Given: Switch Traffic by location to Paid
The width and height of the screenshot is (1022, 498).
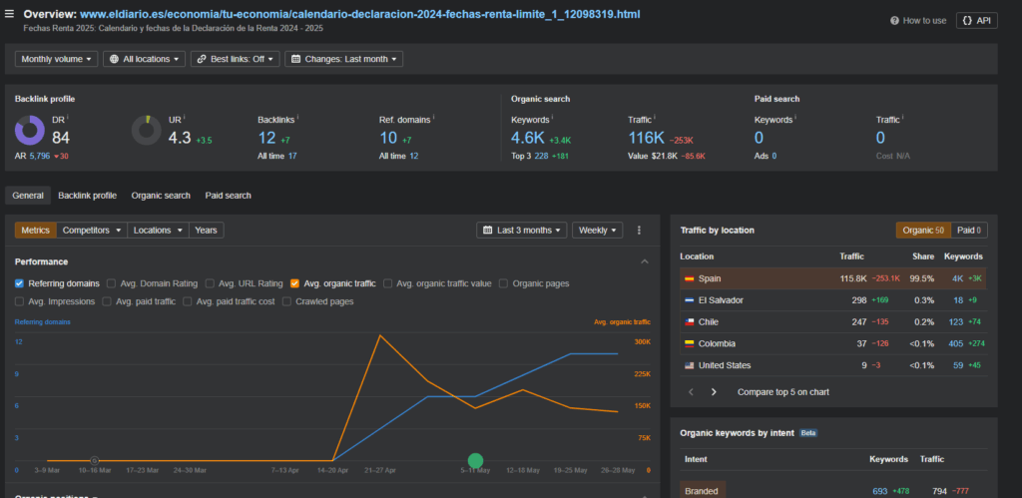Looking at the screenshot, I should click(x=969, y=231).
